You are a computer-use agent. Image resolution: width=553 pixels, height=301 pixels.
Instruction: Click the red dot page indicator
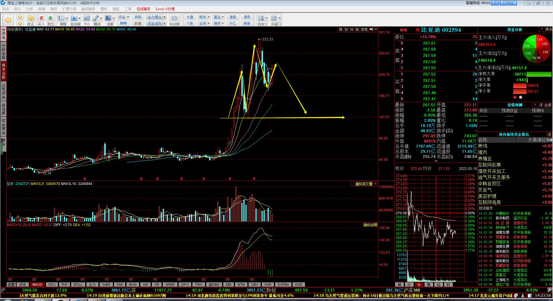(515, 97)
